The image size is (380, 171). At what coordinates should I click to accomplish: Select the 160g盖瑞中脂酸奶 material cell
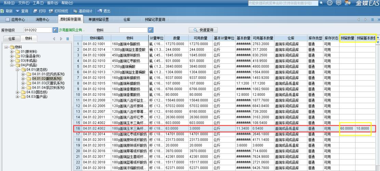pos(130,44)
